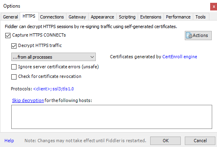Viewport: 217px width, 147px height.
Task: Click the CertEnroll engine link
Action: point(180,57)
